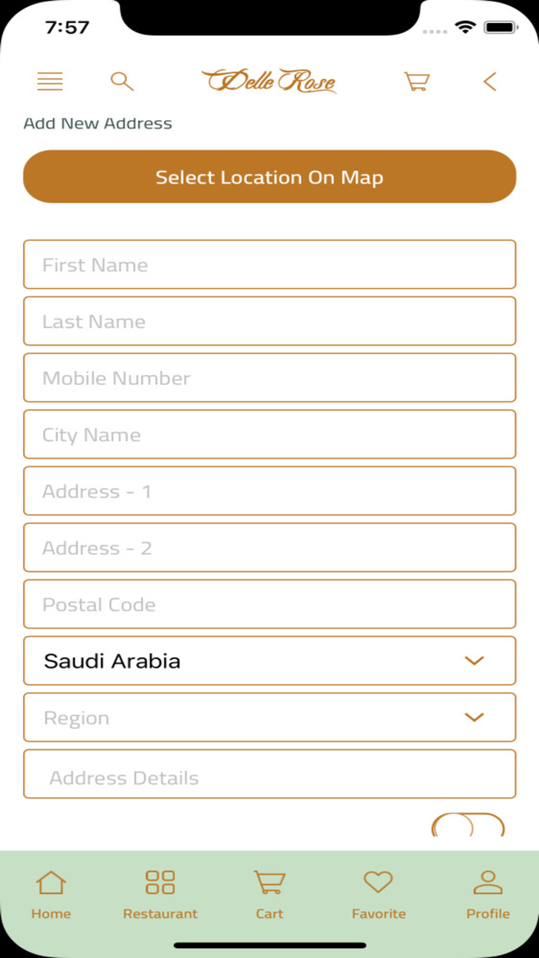
Task: Click the Mobile Number field
Action: coord(269,378)
